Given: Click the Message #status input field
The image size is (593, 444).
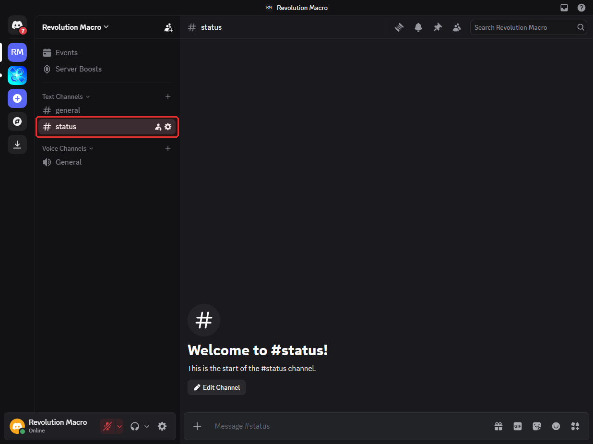Looking at the screenshot, I should coord(349,426).
